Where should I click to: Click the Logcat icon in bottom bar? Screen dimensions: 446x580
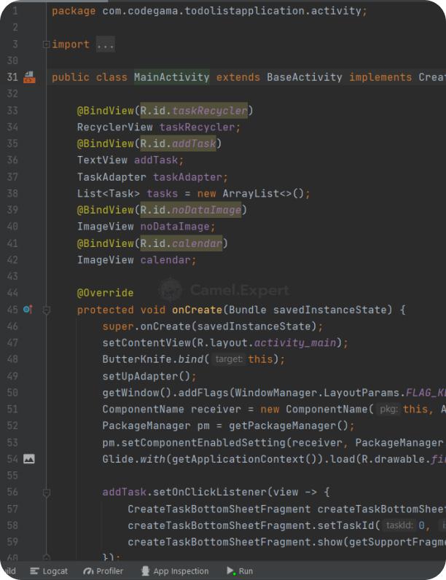click(34, 571)
